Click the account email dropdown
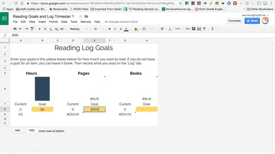275x154 pixels. [255, 15]
